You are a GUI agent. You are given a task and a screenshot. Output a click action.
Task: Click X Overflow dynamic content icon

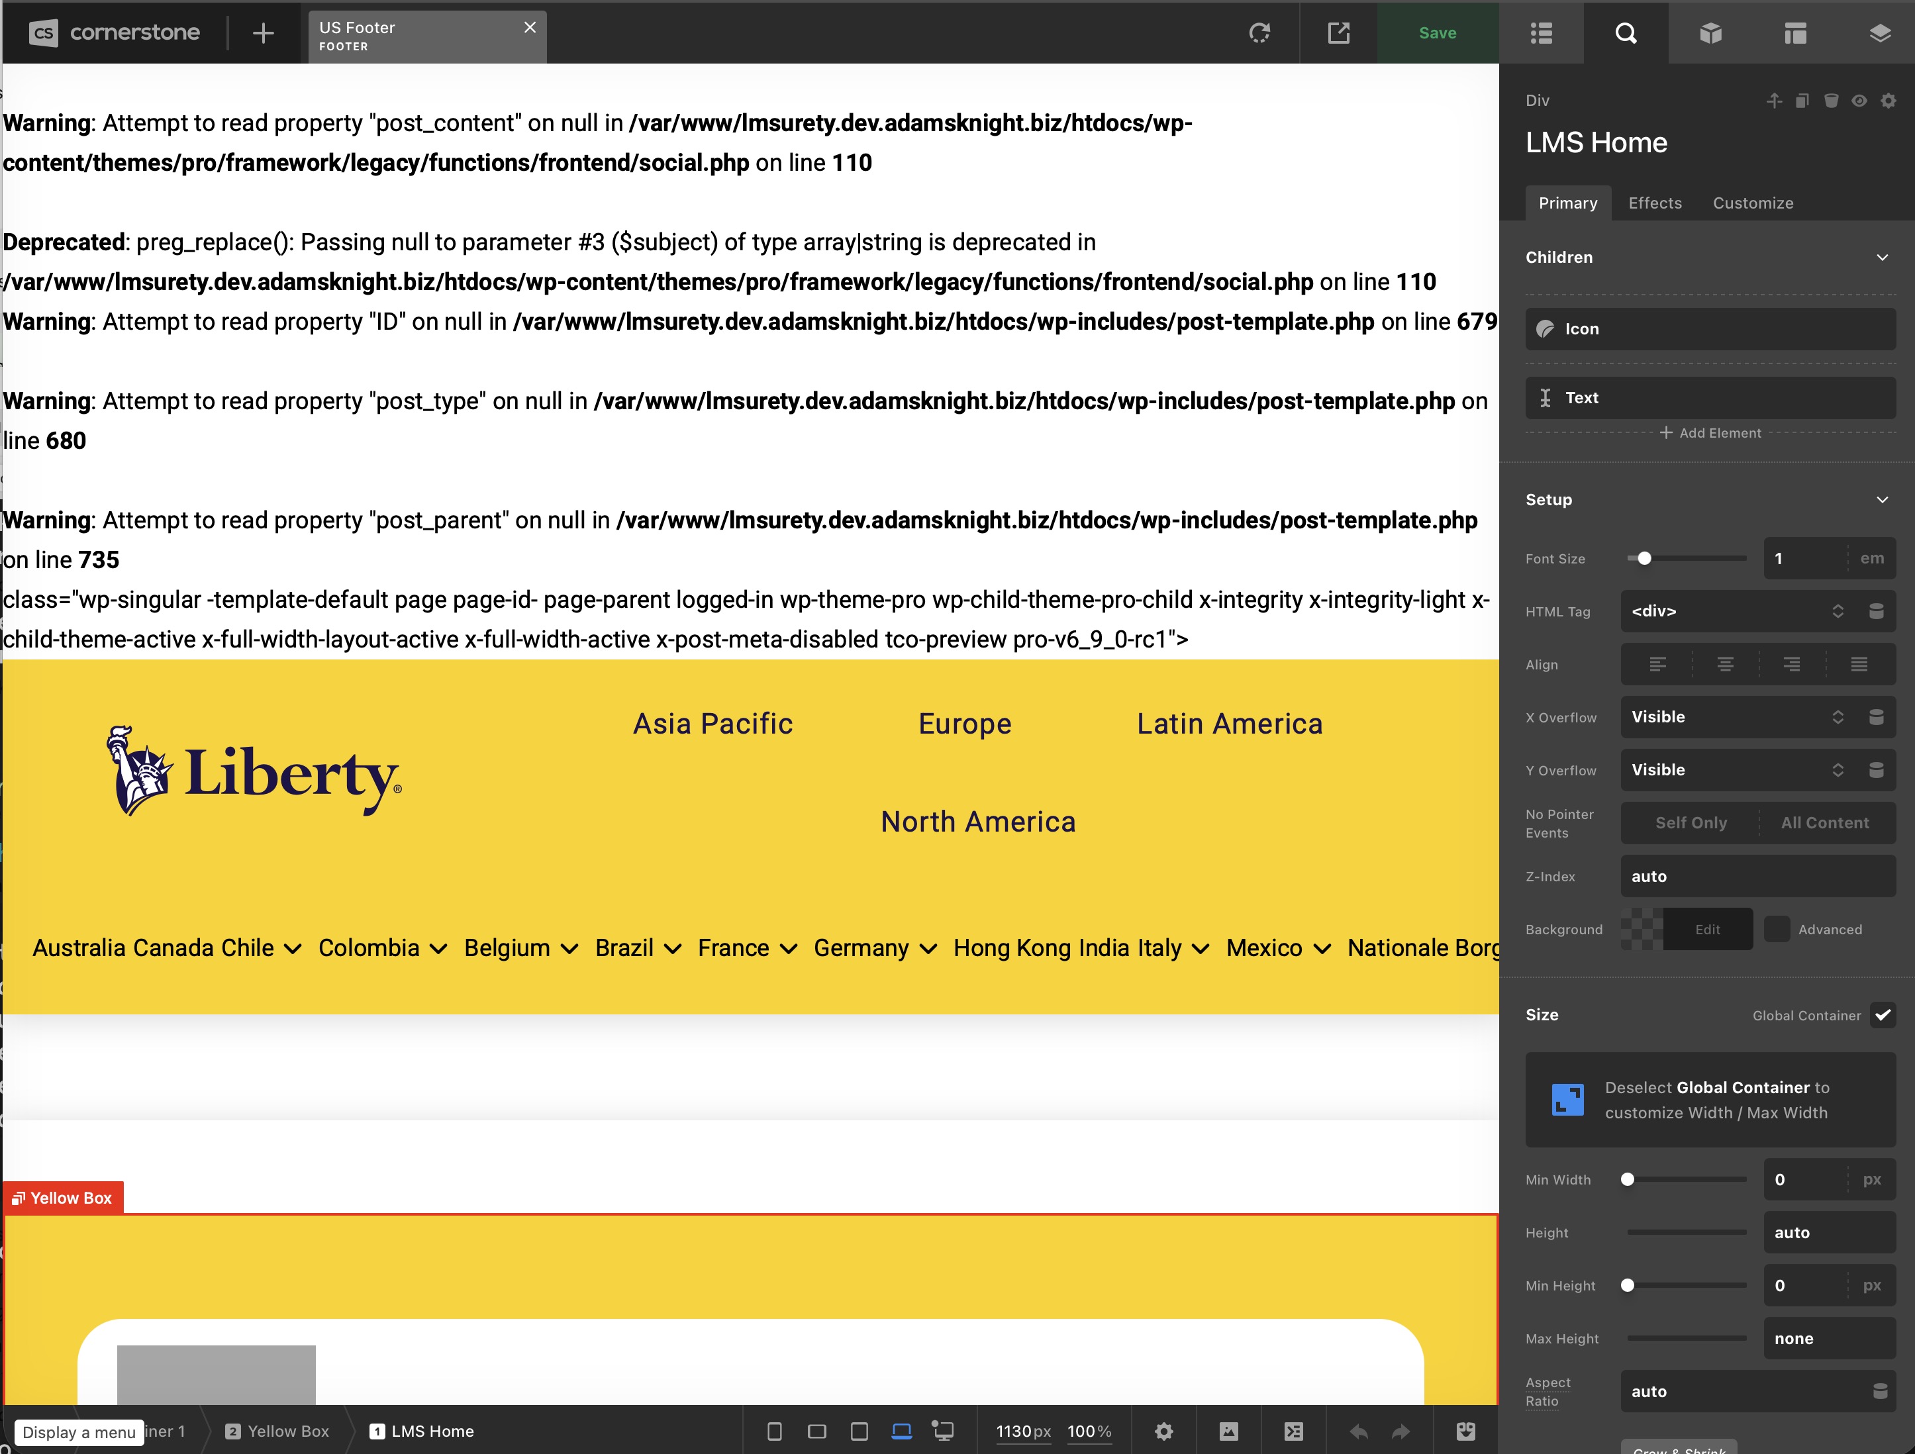coord(1876,718)
